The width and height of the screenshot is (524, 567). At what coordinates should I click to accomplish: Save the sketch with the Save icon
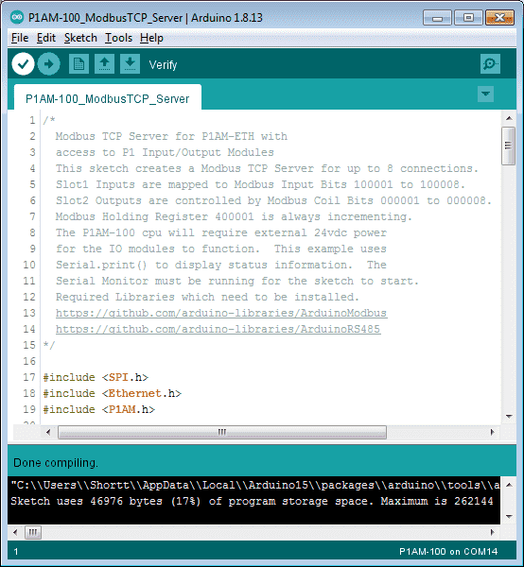(x=130, y=64)
